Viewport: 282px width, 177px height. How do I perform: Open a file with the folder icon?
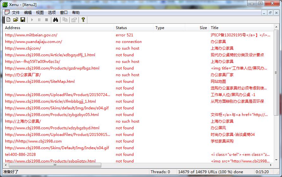pos(16,20)
